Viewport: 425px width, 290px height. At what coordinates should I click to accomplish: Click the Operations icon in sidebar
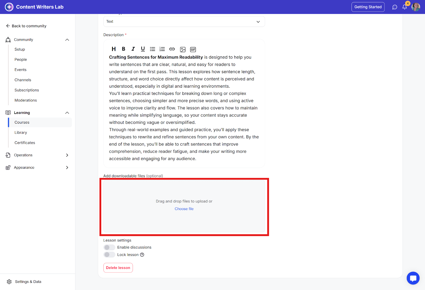click(x=8, y=155)
